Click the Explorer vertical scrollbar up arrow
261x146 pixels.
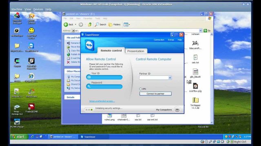tap(212, 34)
